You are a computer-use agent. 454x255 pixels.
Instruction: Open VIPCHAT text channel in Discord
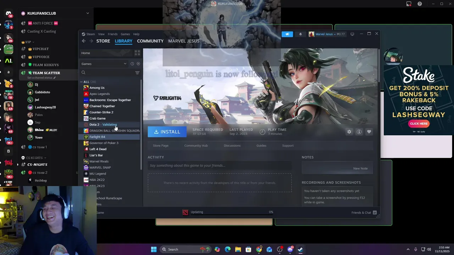coord(40,49)
